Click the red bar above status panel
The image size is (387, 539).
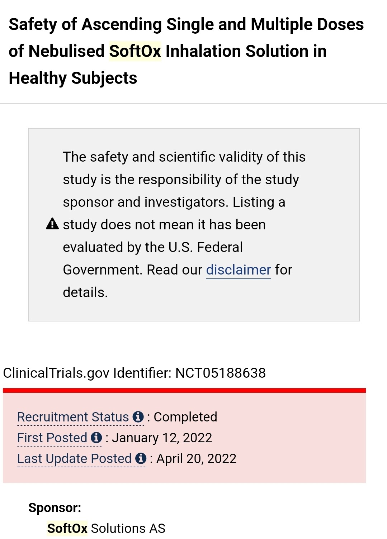[x=184, y=390]
